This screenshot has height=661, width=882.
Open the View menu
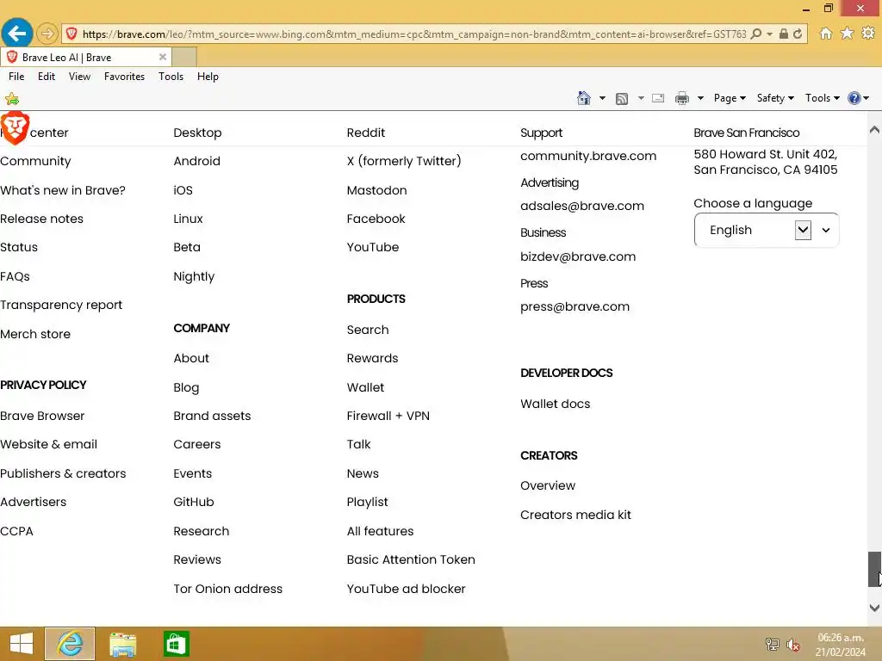[x=79, y=77]
